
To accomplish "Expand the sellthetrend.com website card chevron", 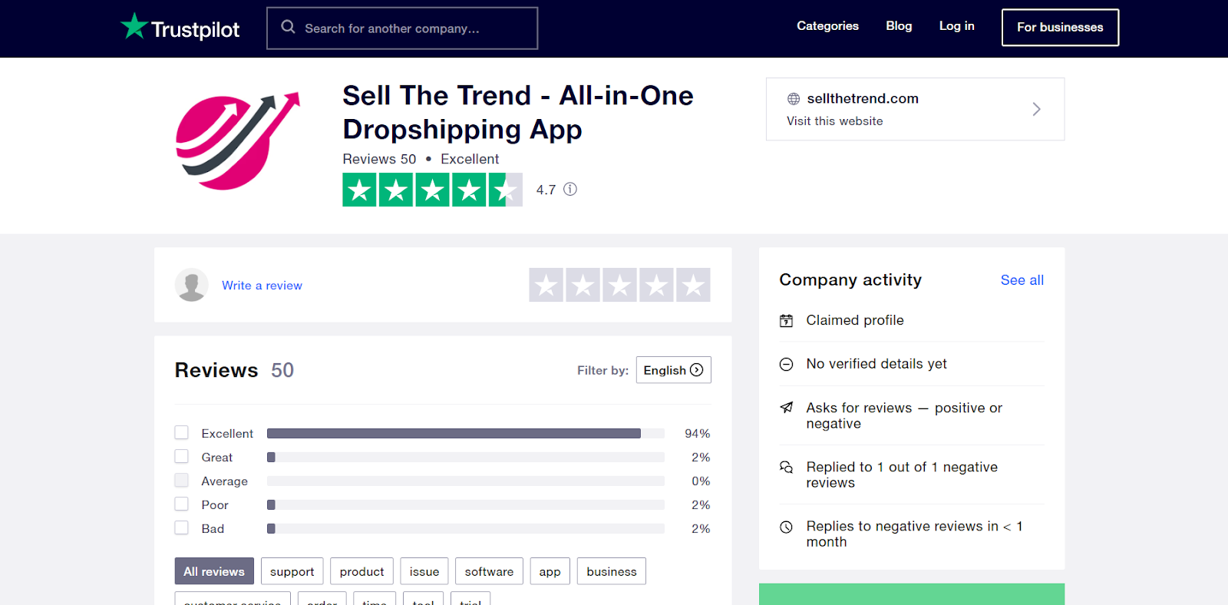I will [1036, 109].
